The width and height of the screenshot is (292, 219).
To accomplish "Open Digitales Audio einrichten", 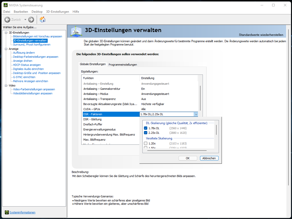I will coord(28,69).
